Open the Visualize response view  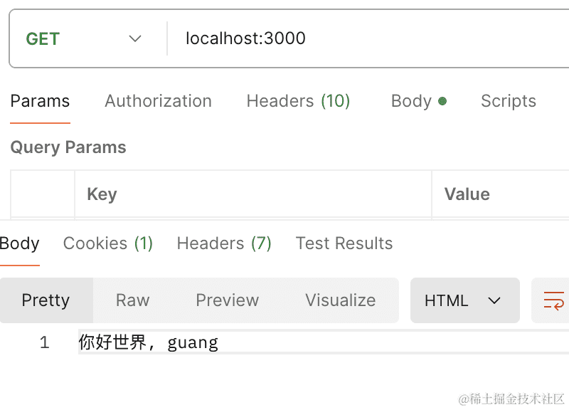340,300
